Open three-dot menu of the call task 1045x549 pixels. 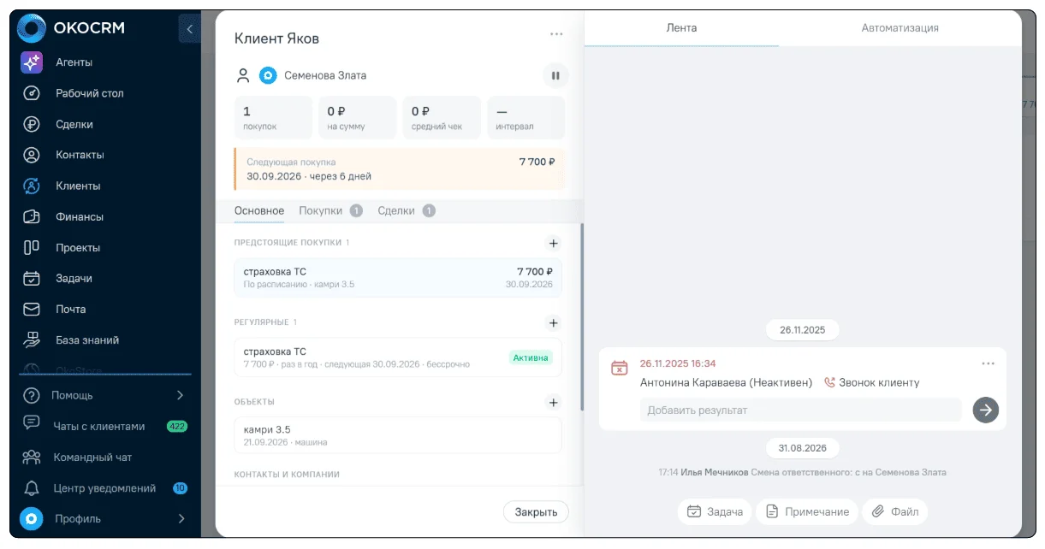pos(989,363)
